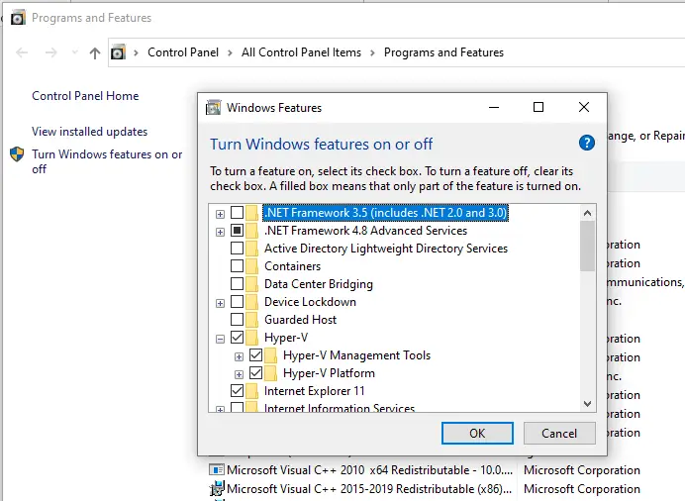The image size is (685, 501).
Task: Expand the Device Lockdown node
Action: coord(220,303)
